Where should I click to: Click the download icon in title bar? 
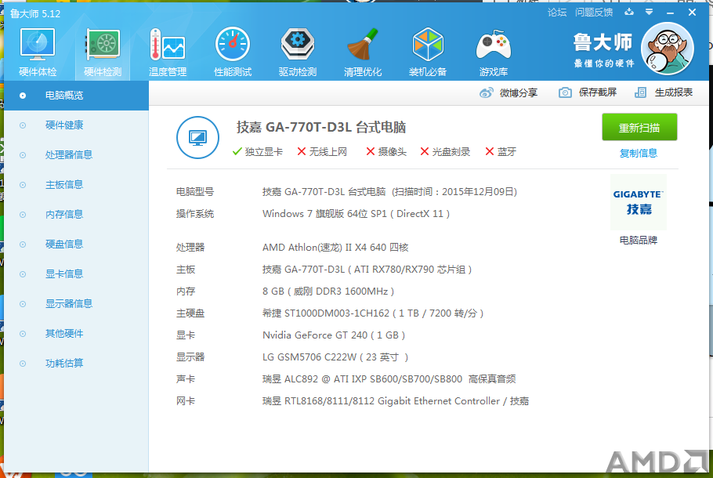pos(629,12)
